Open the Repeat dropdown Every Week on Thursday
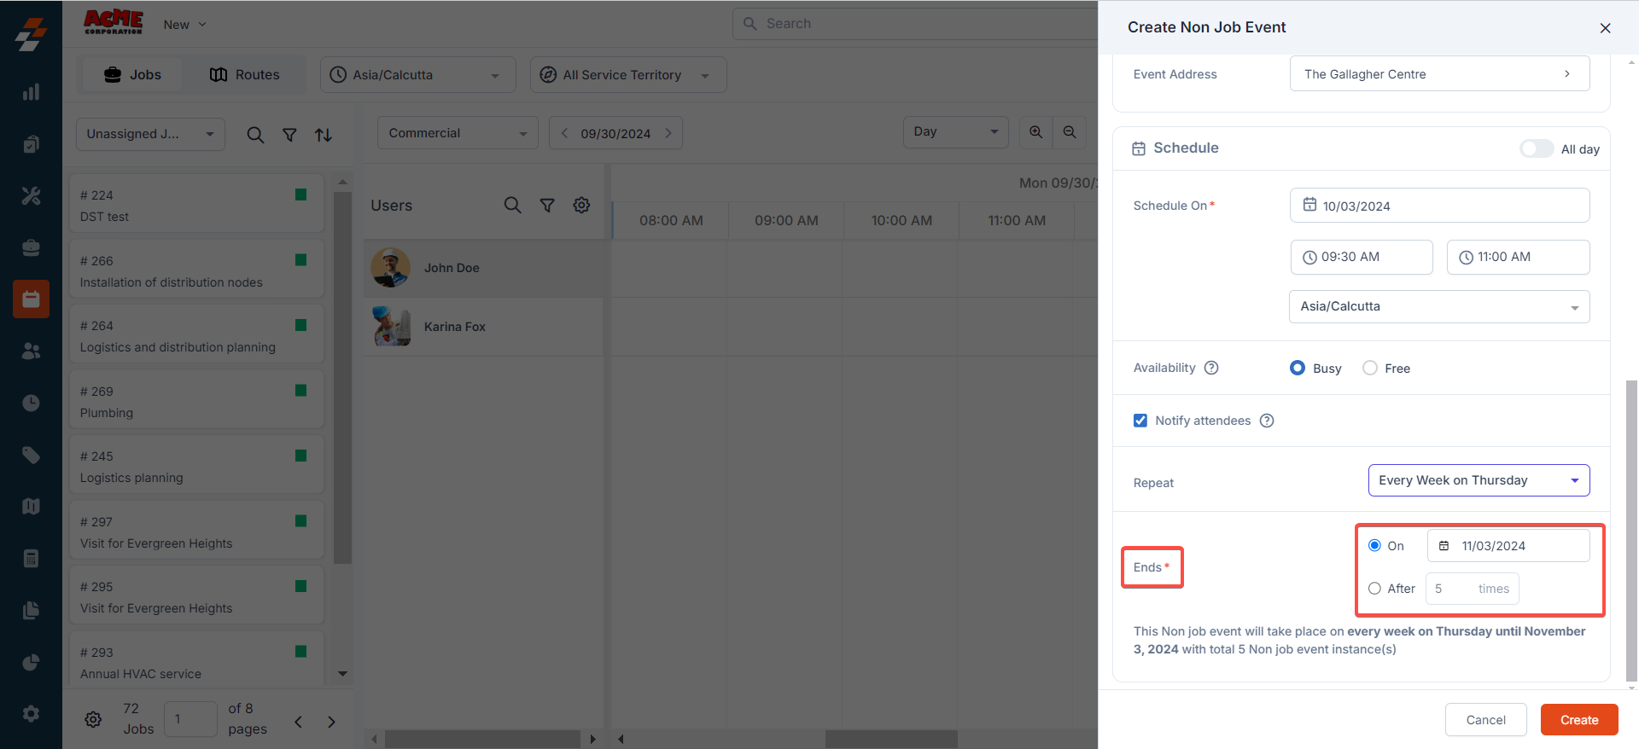Image resolution: width=1639 pixels, height=749 pixels. coord(1478,480)
